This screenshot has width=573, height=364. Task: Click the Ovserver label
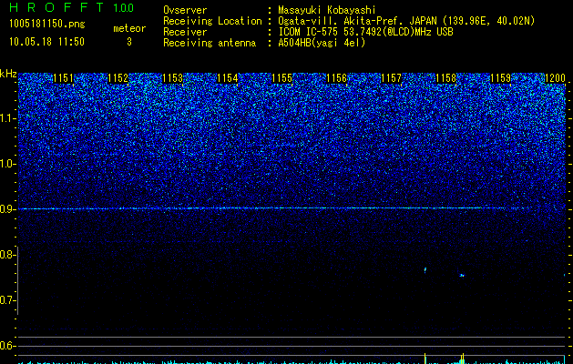pyautogui.click(x=185, y=10)
